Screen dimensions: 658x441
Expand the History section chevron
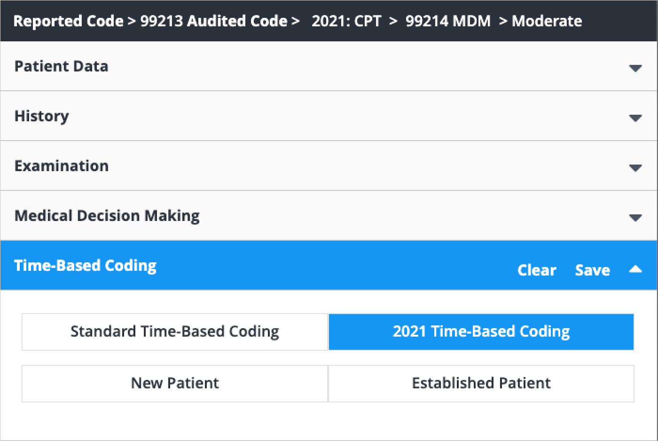coord(635,118)
